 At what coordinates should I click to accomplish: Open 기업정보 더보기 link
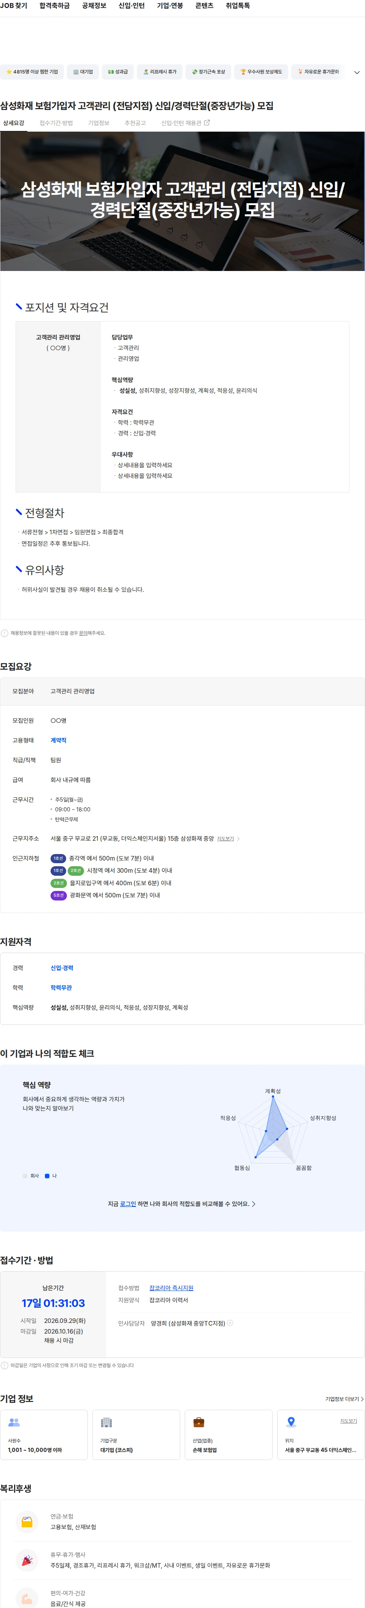[344, 1399]
